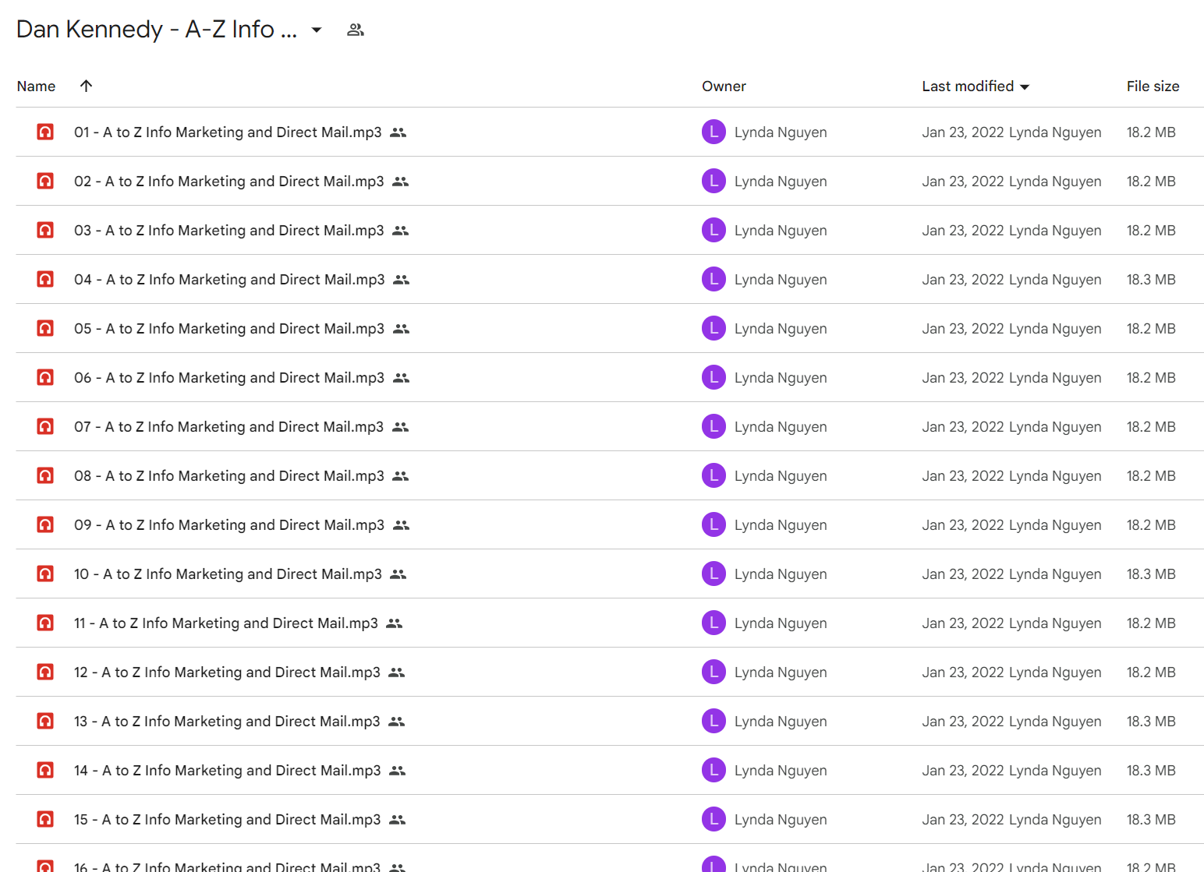The width and height of the screenshot is (1204, 872).
Task: Open the folder title dropdown arrow
Action: pyautogui.click(x=317, y=30)
